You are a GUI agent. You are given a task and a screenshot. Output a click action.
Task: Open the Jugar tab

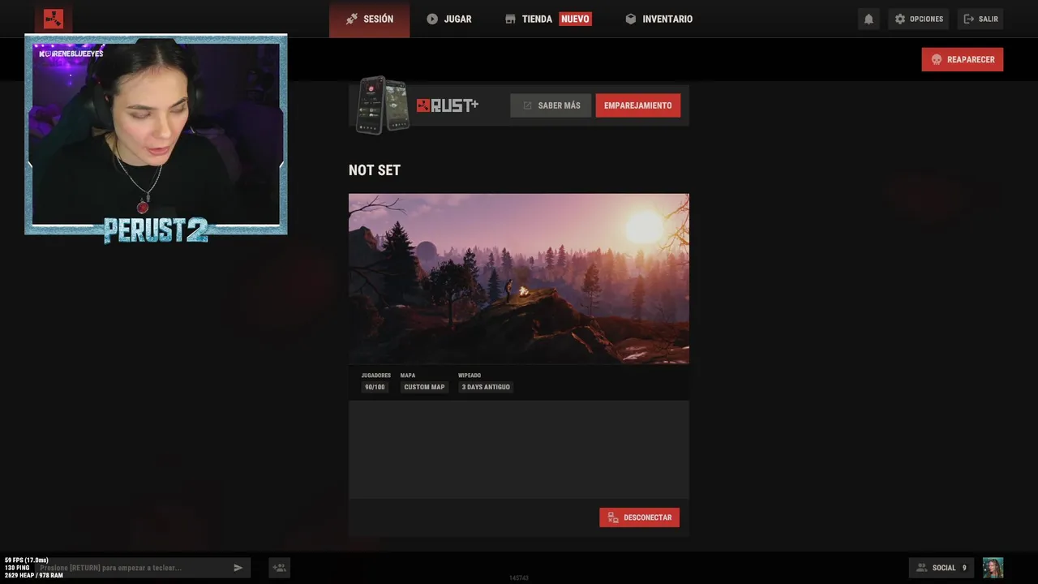448,19
